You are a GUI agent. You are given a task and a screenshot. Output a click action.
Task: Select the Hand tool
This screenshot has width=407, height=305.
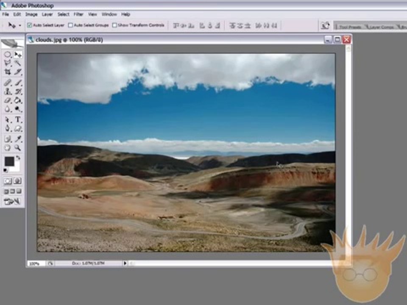pos(8,148)
